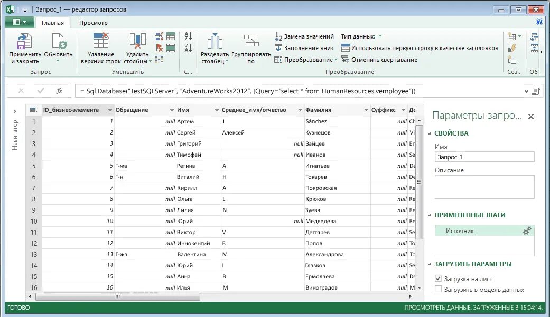This screenshot has width=550, height=317.
Task: Click Разделить столбец split column icon
Action: point(215,41)
